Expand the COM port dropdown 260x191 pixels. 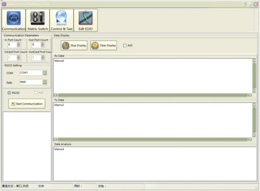(x=45, y=73)
